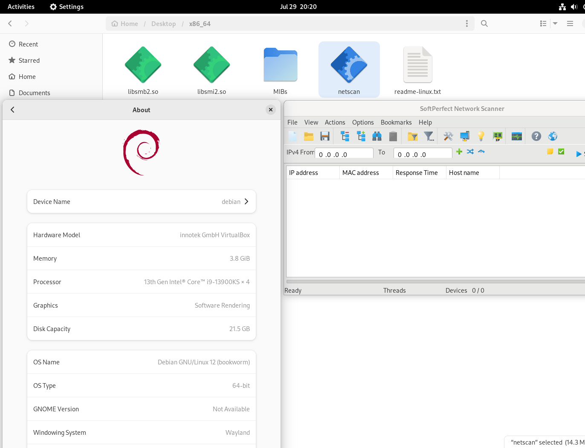
Task: Click the 'Debian GNU/Linux 12 (bookworm)' text
Action: [204, 362]
